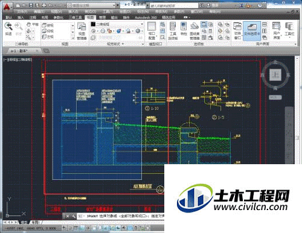Image resolution: width=302 pixels, height=233 pixels.
Task: Open the Properties palette button
Action: (x=184, y=29)
